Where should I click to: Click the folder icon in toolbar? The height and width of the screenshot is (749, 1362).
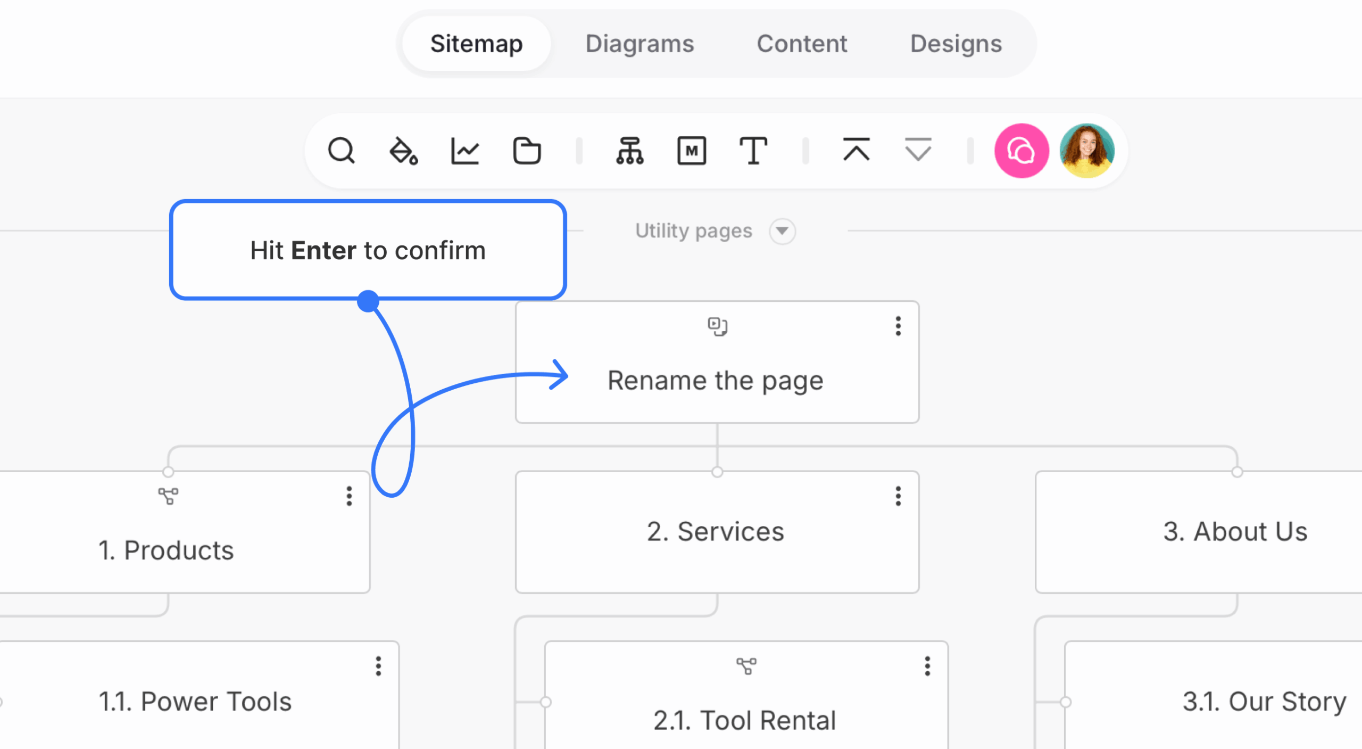point(527,151)
